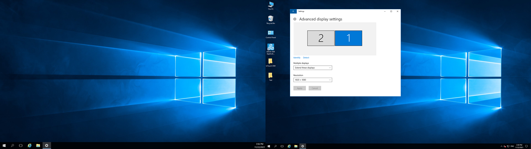
Task: Click the Detect link
Action: (306, 58)
